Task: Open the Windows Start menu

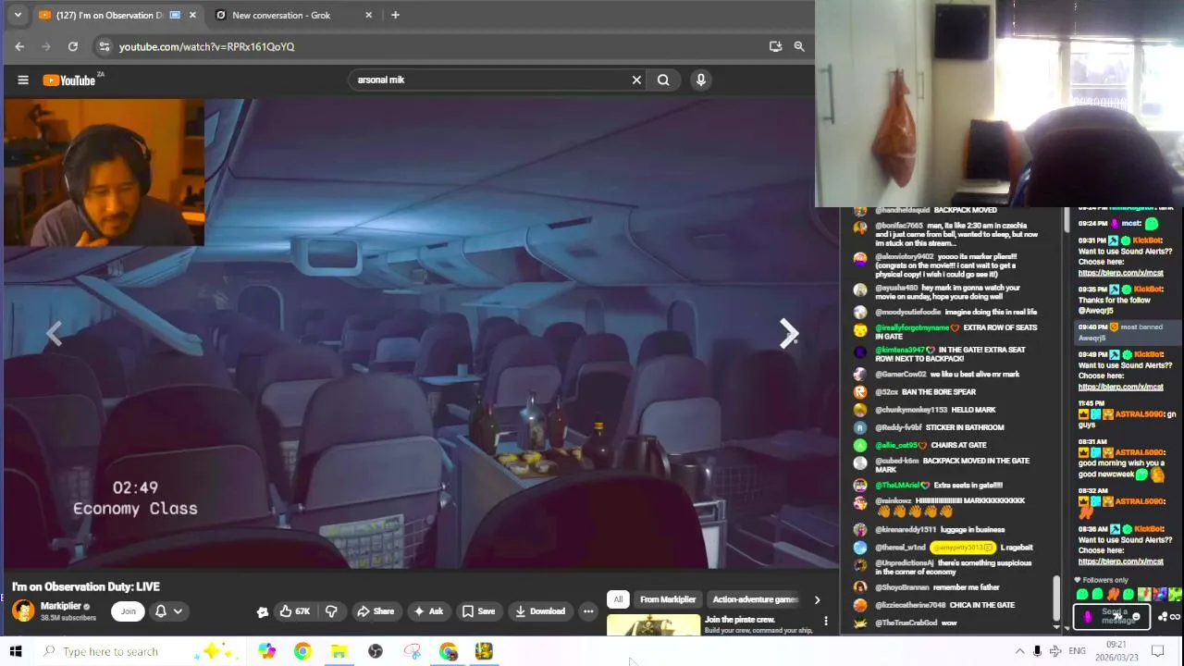Action: 16,651
